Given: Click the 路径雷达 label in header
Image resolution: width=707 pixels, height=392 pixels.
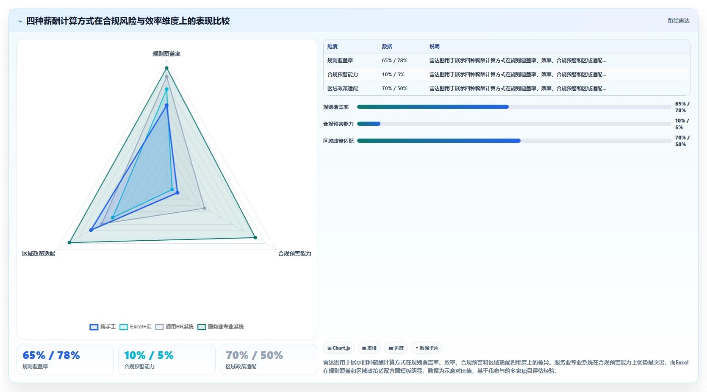Looking at the screenshot, I should [679, 20].
